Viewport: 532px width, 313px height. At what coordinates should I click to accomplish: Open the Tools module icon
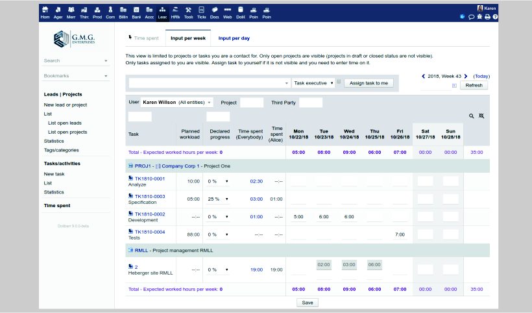pyautogui.click(x=188, y=13)
